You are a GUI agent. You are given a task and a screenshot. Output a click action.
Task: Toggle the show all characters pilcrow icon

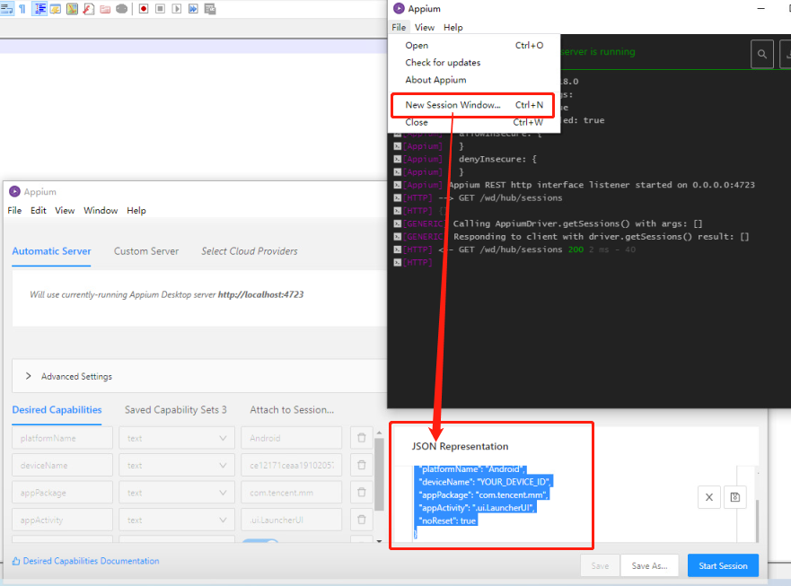[x=22, y=9]
